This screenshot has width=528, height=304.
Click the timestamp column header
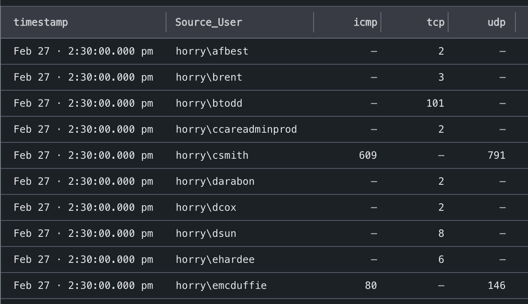[x=41, y=22]
